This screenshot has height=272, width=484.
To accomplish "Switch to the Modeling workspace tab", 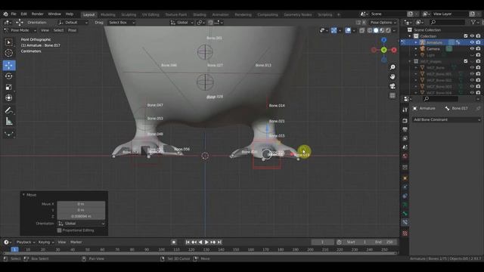I will point(107,14).
